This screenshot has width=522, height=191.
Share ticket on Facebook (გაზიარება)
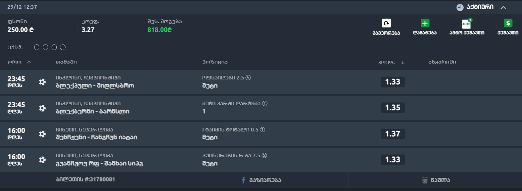point(261,180)
